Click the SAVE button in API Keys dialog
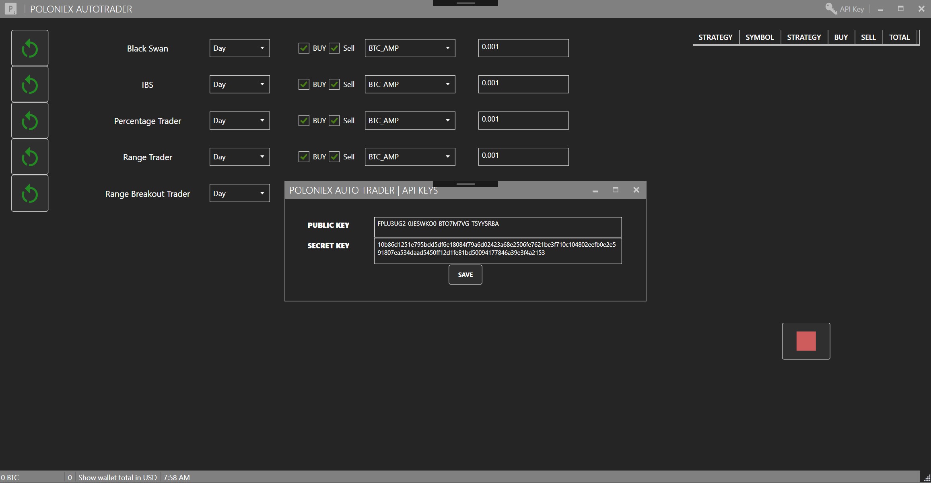This screenshot has height=483, width=931. coord(465,275)
